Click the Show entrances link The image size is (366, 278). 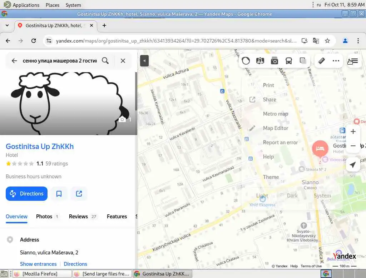(38, 264)
